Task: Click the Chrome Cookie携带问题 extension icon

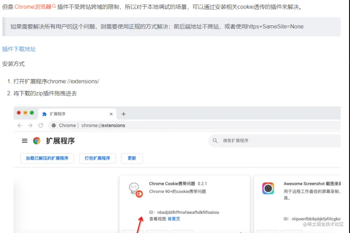Action: coord(135,190)
